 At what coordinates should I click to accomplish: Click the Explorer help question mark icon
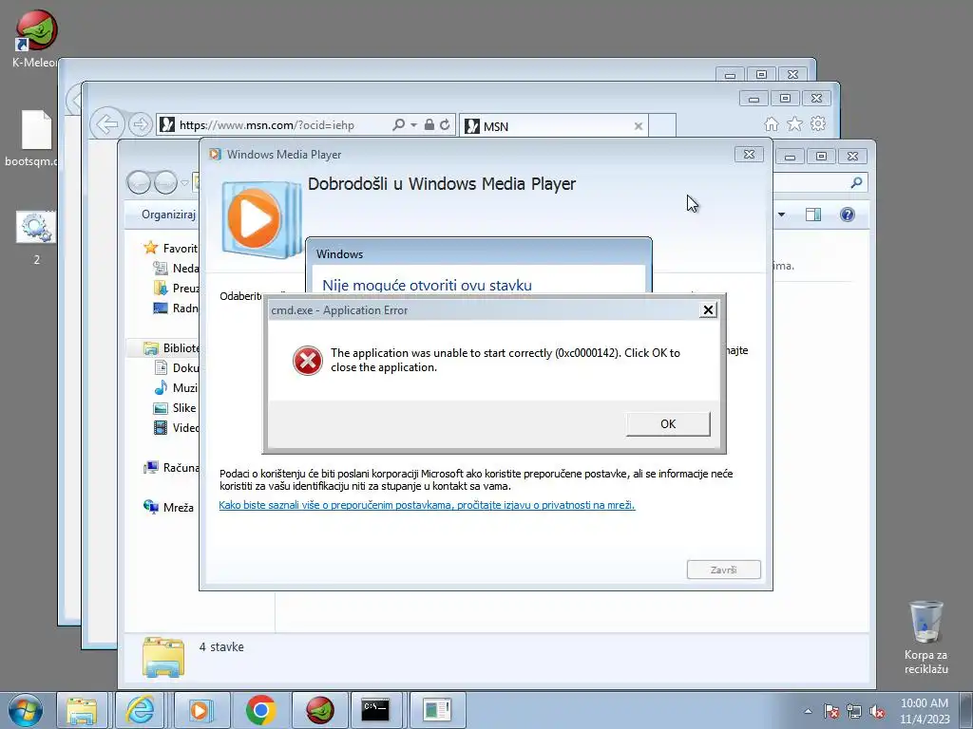point(847,215)
